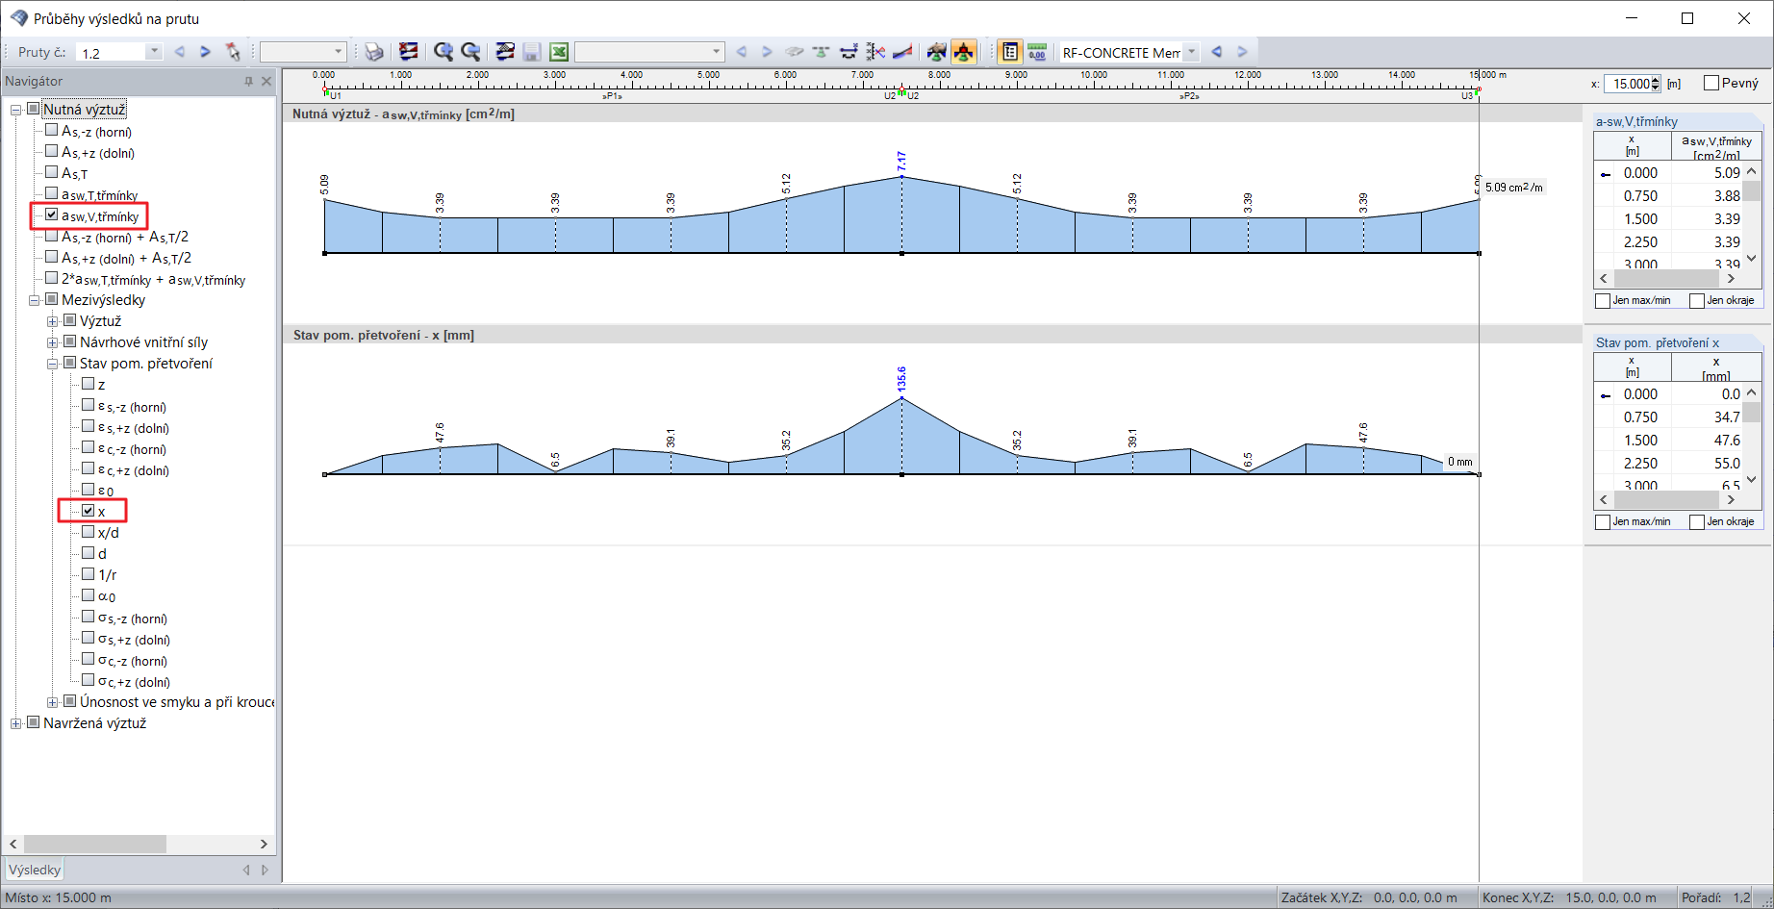Screen dimensions: 1774x909
Task: Close the Navigátor panel
Action: [266, 82]
